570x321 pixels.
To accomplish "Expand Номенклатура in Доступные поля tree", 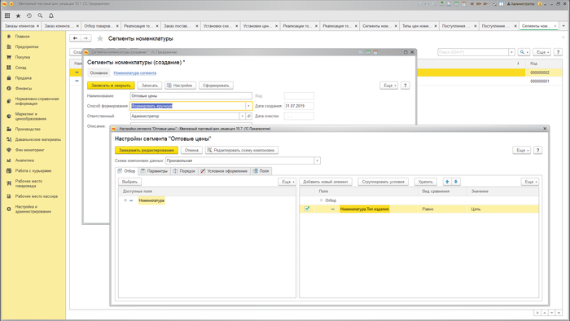I will (125, 200).
